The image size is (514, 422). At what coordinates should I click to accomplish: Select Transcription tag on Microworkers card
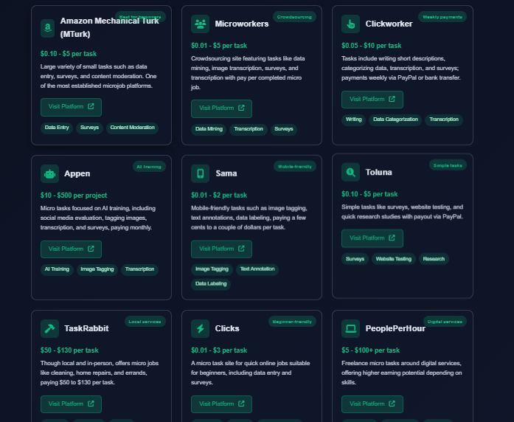pyautogui.click(x=249, y=129)
